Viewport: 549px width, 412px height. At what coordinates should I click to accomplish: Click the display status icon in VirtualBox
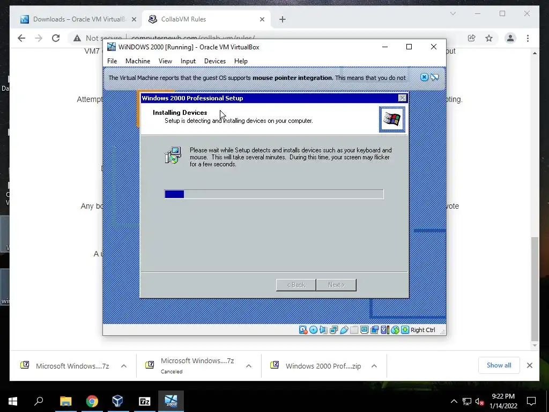coord(364,330)
